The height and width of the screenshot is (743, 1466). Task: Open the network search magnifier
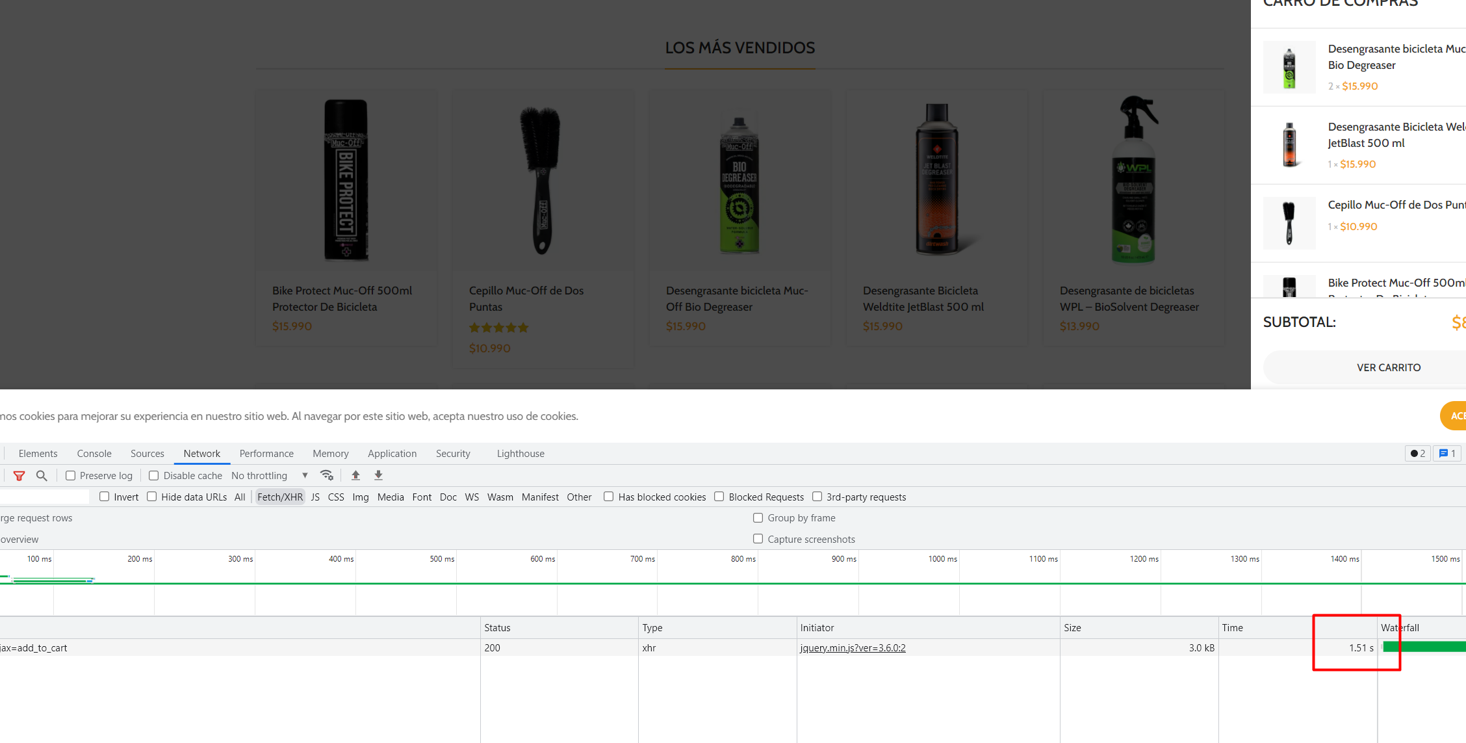click(42, 476)
